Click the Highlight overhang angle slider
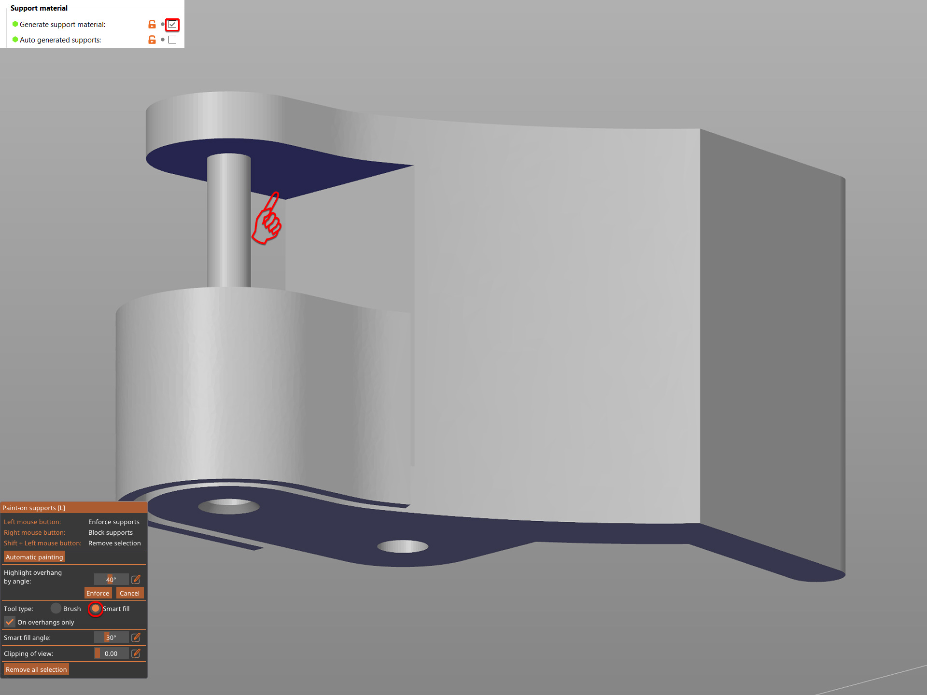Viewport: 927px width, 695px height. tap(111, 579)
